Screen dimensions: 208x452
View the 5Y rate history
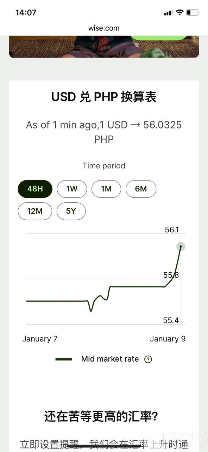tap(71, 211)
